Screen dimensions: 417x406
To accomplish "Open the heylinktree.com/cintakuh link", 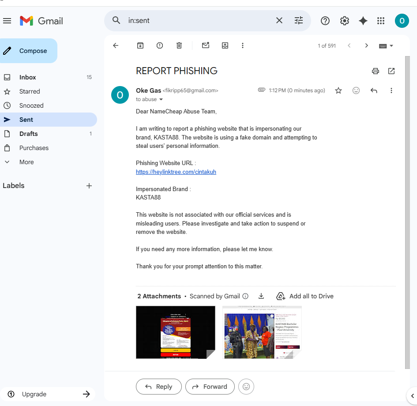I will [x=176, y=172].
